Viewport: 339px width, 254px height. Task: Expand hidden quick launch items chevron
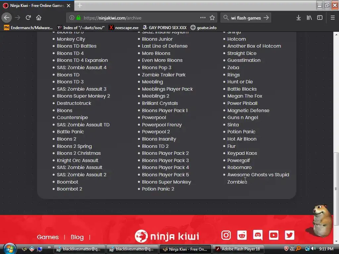[49, 247]
